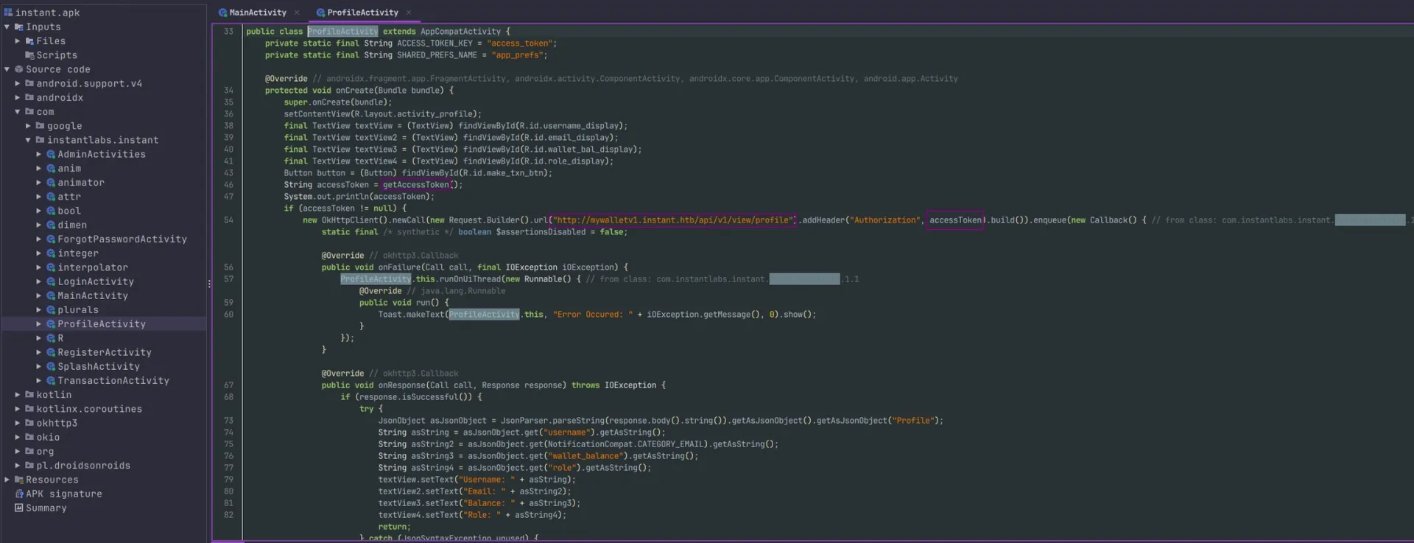Click the anim class icon

pyautogui.click(x=51, y=168)
